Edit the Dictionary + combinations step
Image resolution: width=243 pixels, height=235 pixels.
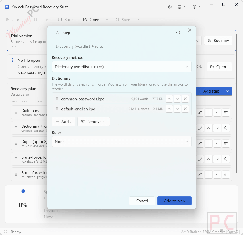(200, 128)
